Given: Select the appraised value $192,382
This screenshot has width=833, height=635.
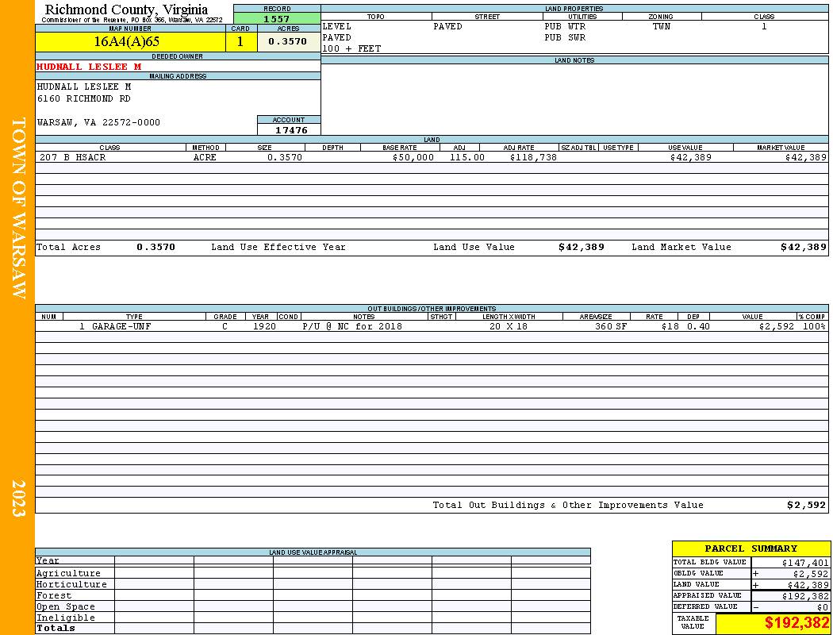Looking at the screenshot, I should [805, 596].
